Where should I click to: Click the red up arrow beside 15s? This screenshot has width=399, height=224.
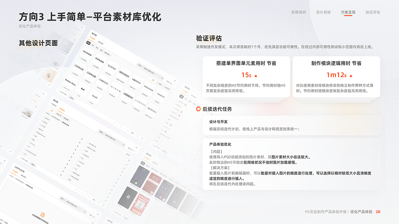256,76
